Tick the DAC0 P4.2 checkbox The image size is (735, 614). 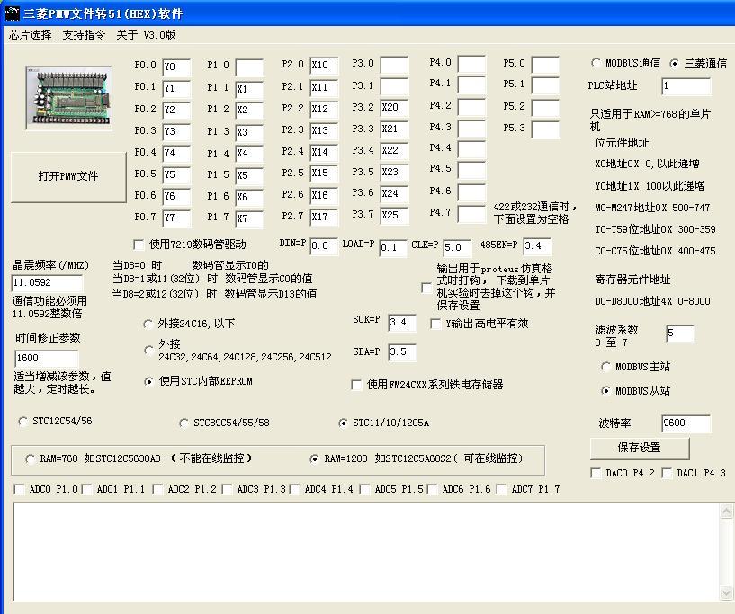point(596,473)
